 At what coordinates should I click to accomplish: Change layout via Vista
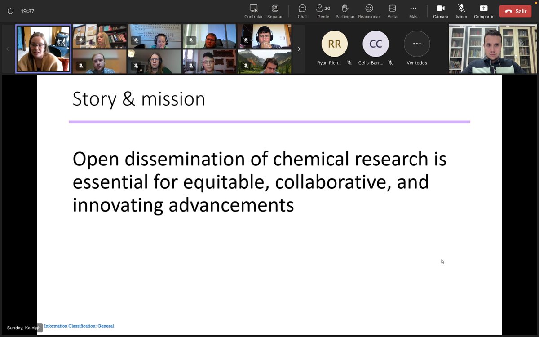point(392,11)
